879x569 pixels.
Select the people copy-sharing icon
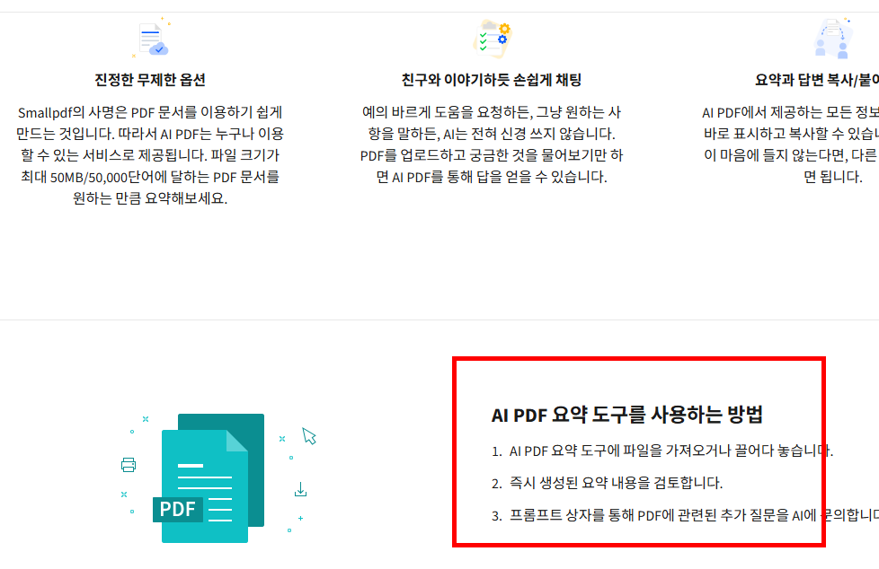[x=831, y=37]
